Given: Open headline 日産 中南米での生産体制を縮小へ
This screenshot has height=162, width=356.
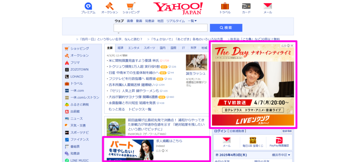Looking at the screenshot, I should (x=134, y=73).
